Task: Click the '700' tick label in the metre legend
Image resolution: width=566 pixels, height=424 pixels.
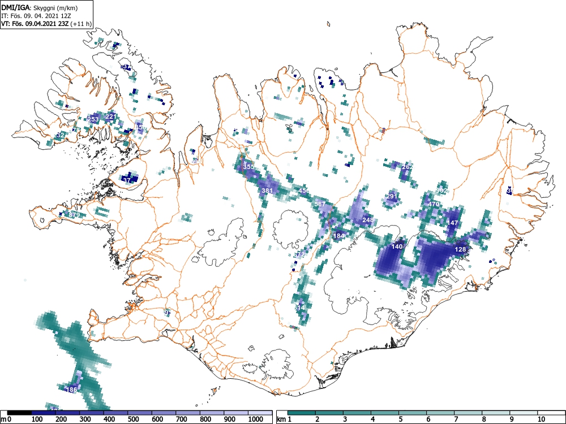Action: tap(182, 419)
